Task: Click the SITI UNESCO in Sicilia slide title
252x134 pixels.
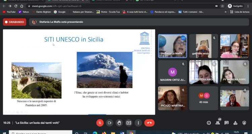Action: click(x=74, y=40)
